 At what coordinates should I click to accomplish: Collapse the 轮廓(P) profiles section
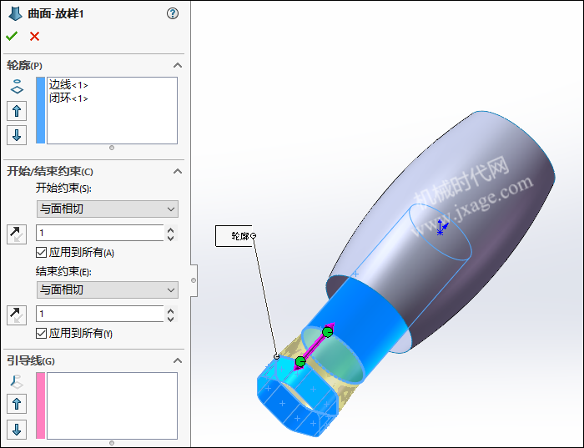tap(178, 66)
